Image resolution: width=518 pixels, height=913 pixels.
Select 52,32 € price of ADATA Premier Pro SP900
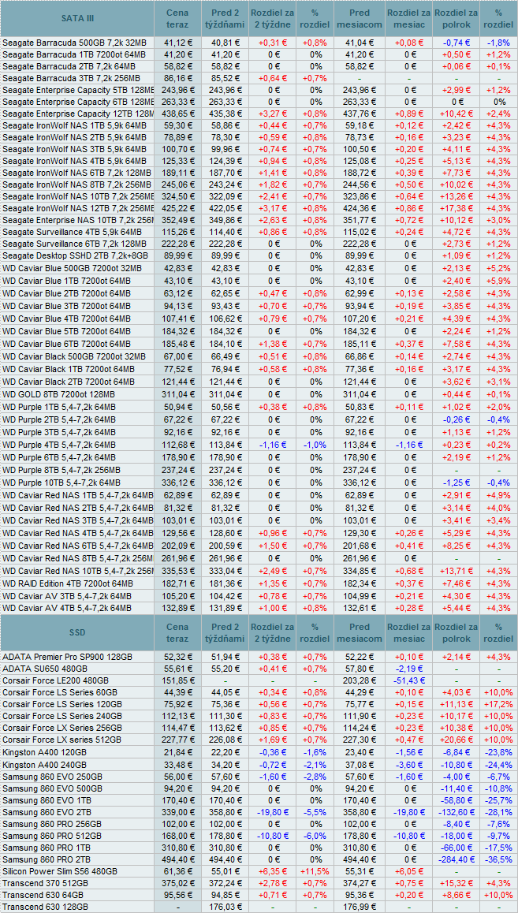pyautogui.click(x=177, y=656)
